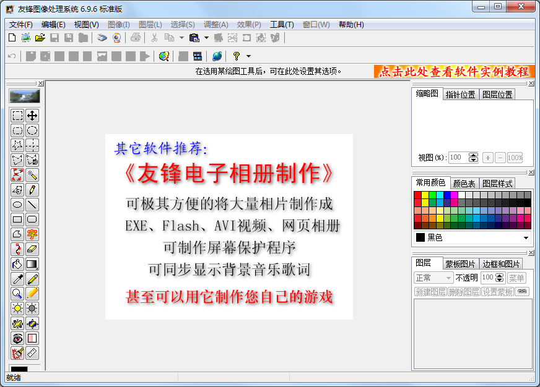Select the rectangular marquee selection tool

pos(17,116)
